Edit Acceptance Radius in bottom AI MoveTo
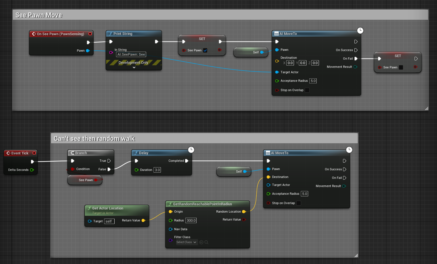This screenshot has height=264, width=437. coord(304,194)
